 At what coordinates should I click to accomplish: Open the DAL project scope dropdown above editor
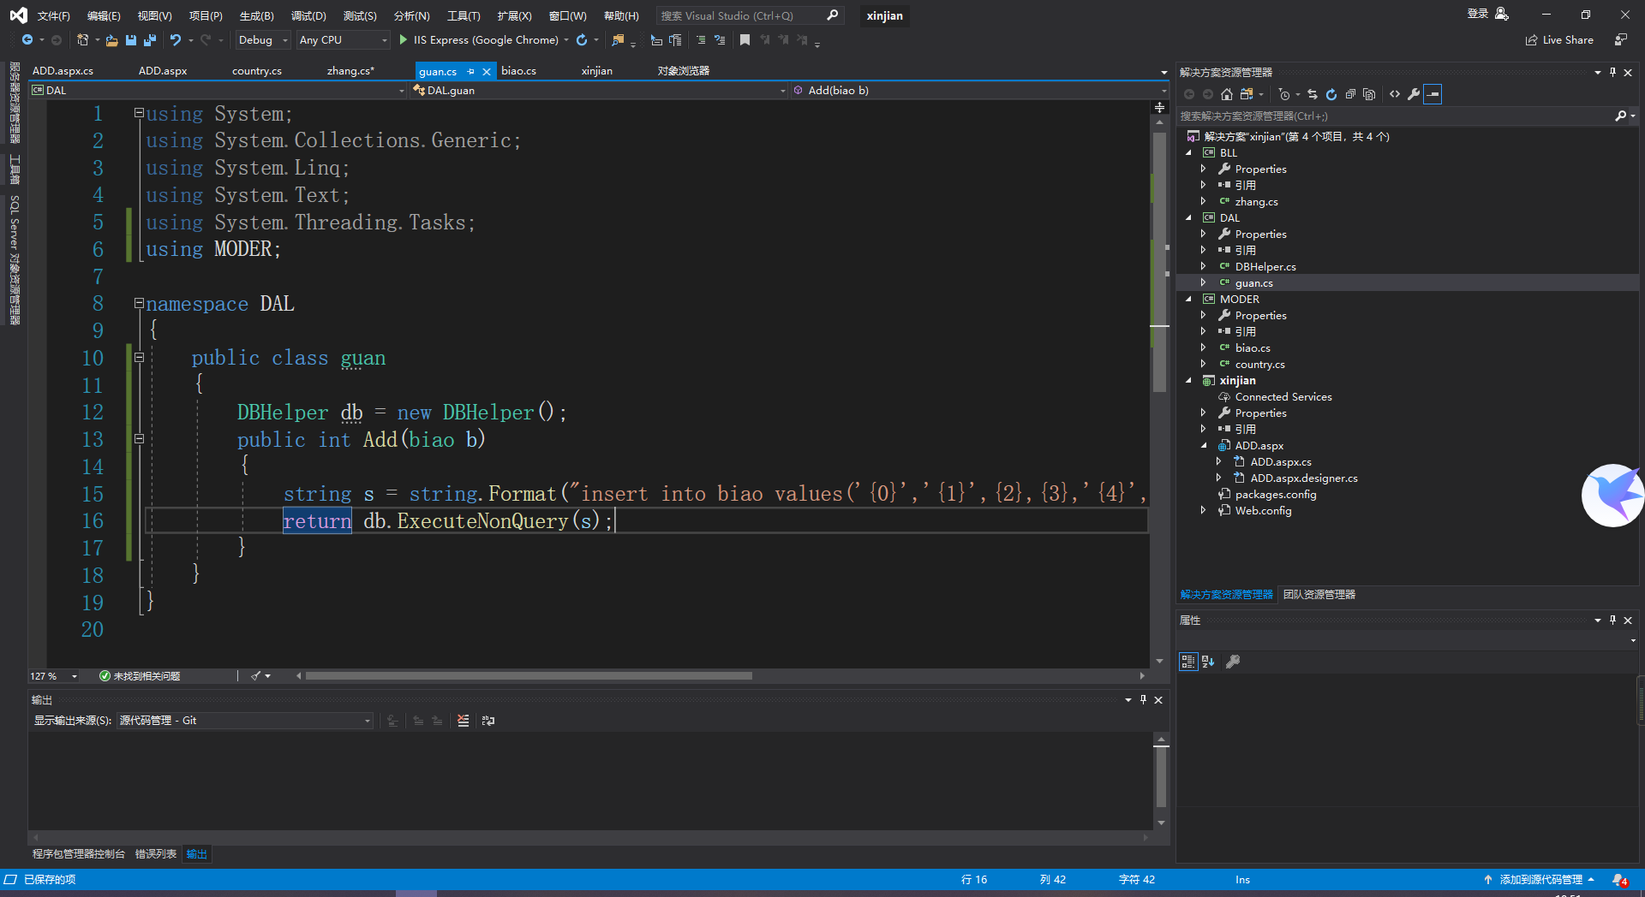coord(218,91)
